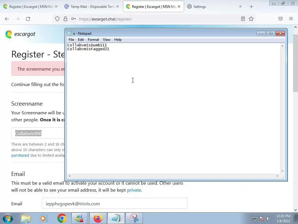Screen dimensions: 298x224
Task: Open the Firefox hamburger application menu
Action: 291,19
